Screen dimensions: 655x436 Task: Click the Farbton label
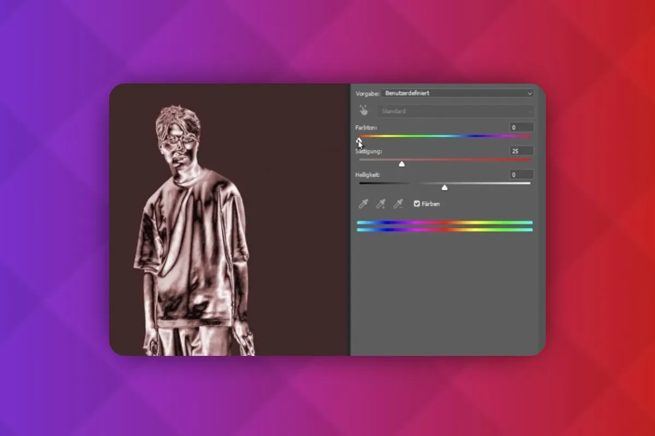366,128
